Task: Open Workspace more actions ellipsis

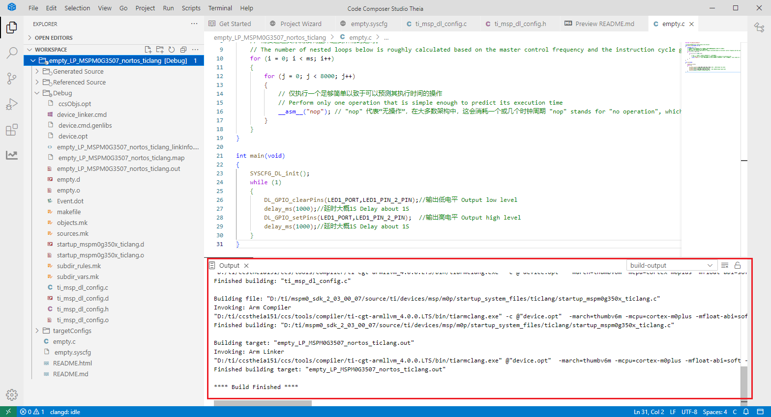Action: (x=195, y=50)
